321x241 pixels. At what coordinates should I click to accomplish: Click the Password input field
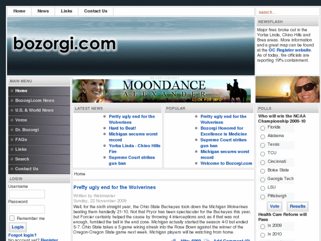pos(27,209)
